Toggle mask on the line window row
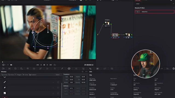 [58, 82]
